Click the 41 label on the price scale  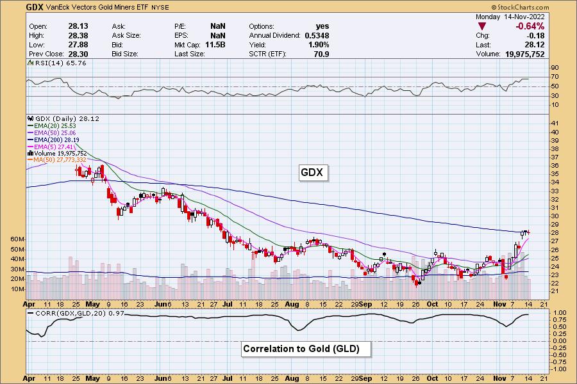(x=555, y=124)
